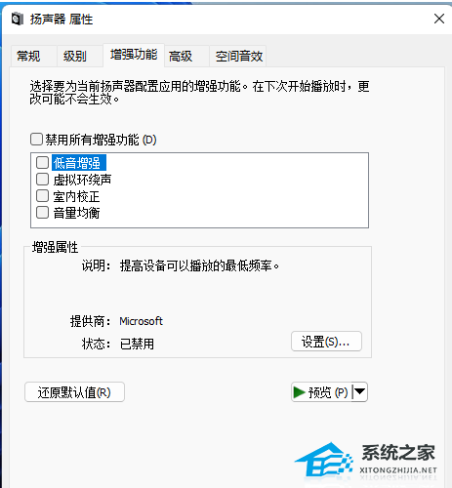Select the 虚拟环绕声 list item label
Image resolution: width=452 pixels, height=488 pixels.
[x=82, y=180]
